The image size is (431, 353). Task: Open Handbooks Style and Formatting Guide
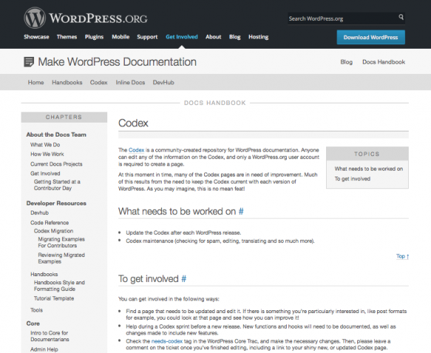tap(59, 286)
